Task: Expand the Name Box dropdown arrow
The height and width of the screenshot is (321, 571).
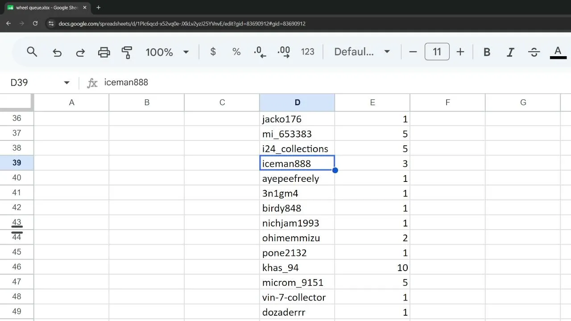Action: [67, 82]
